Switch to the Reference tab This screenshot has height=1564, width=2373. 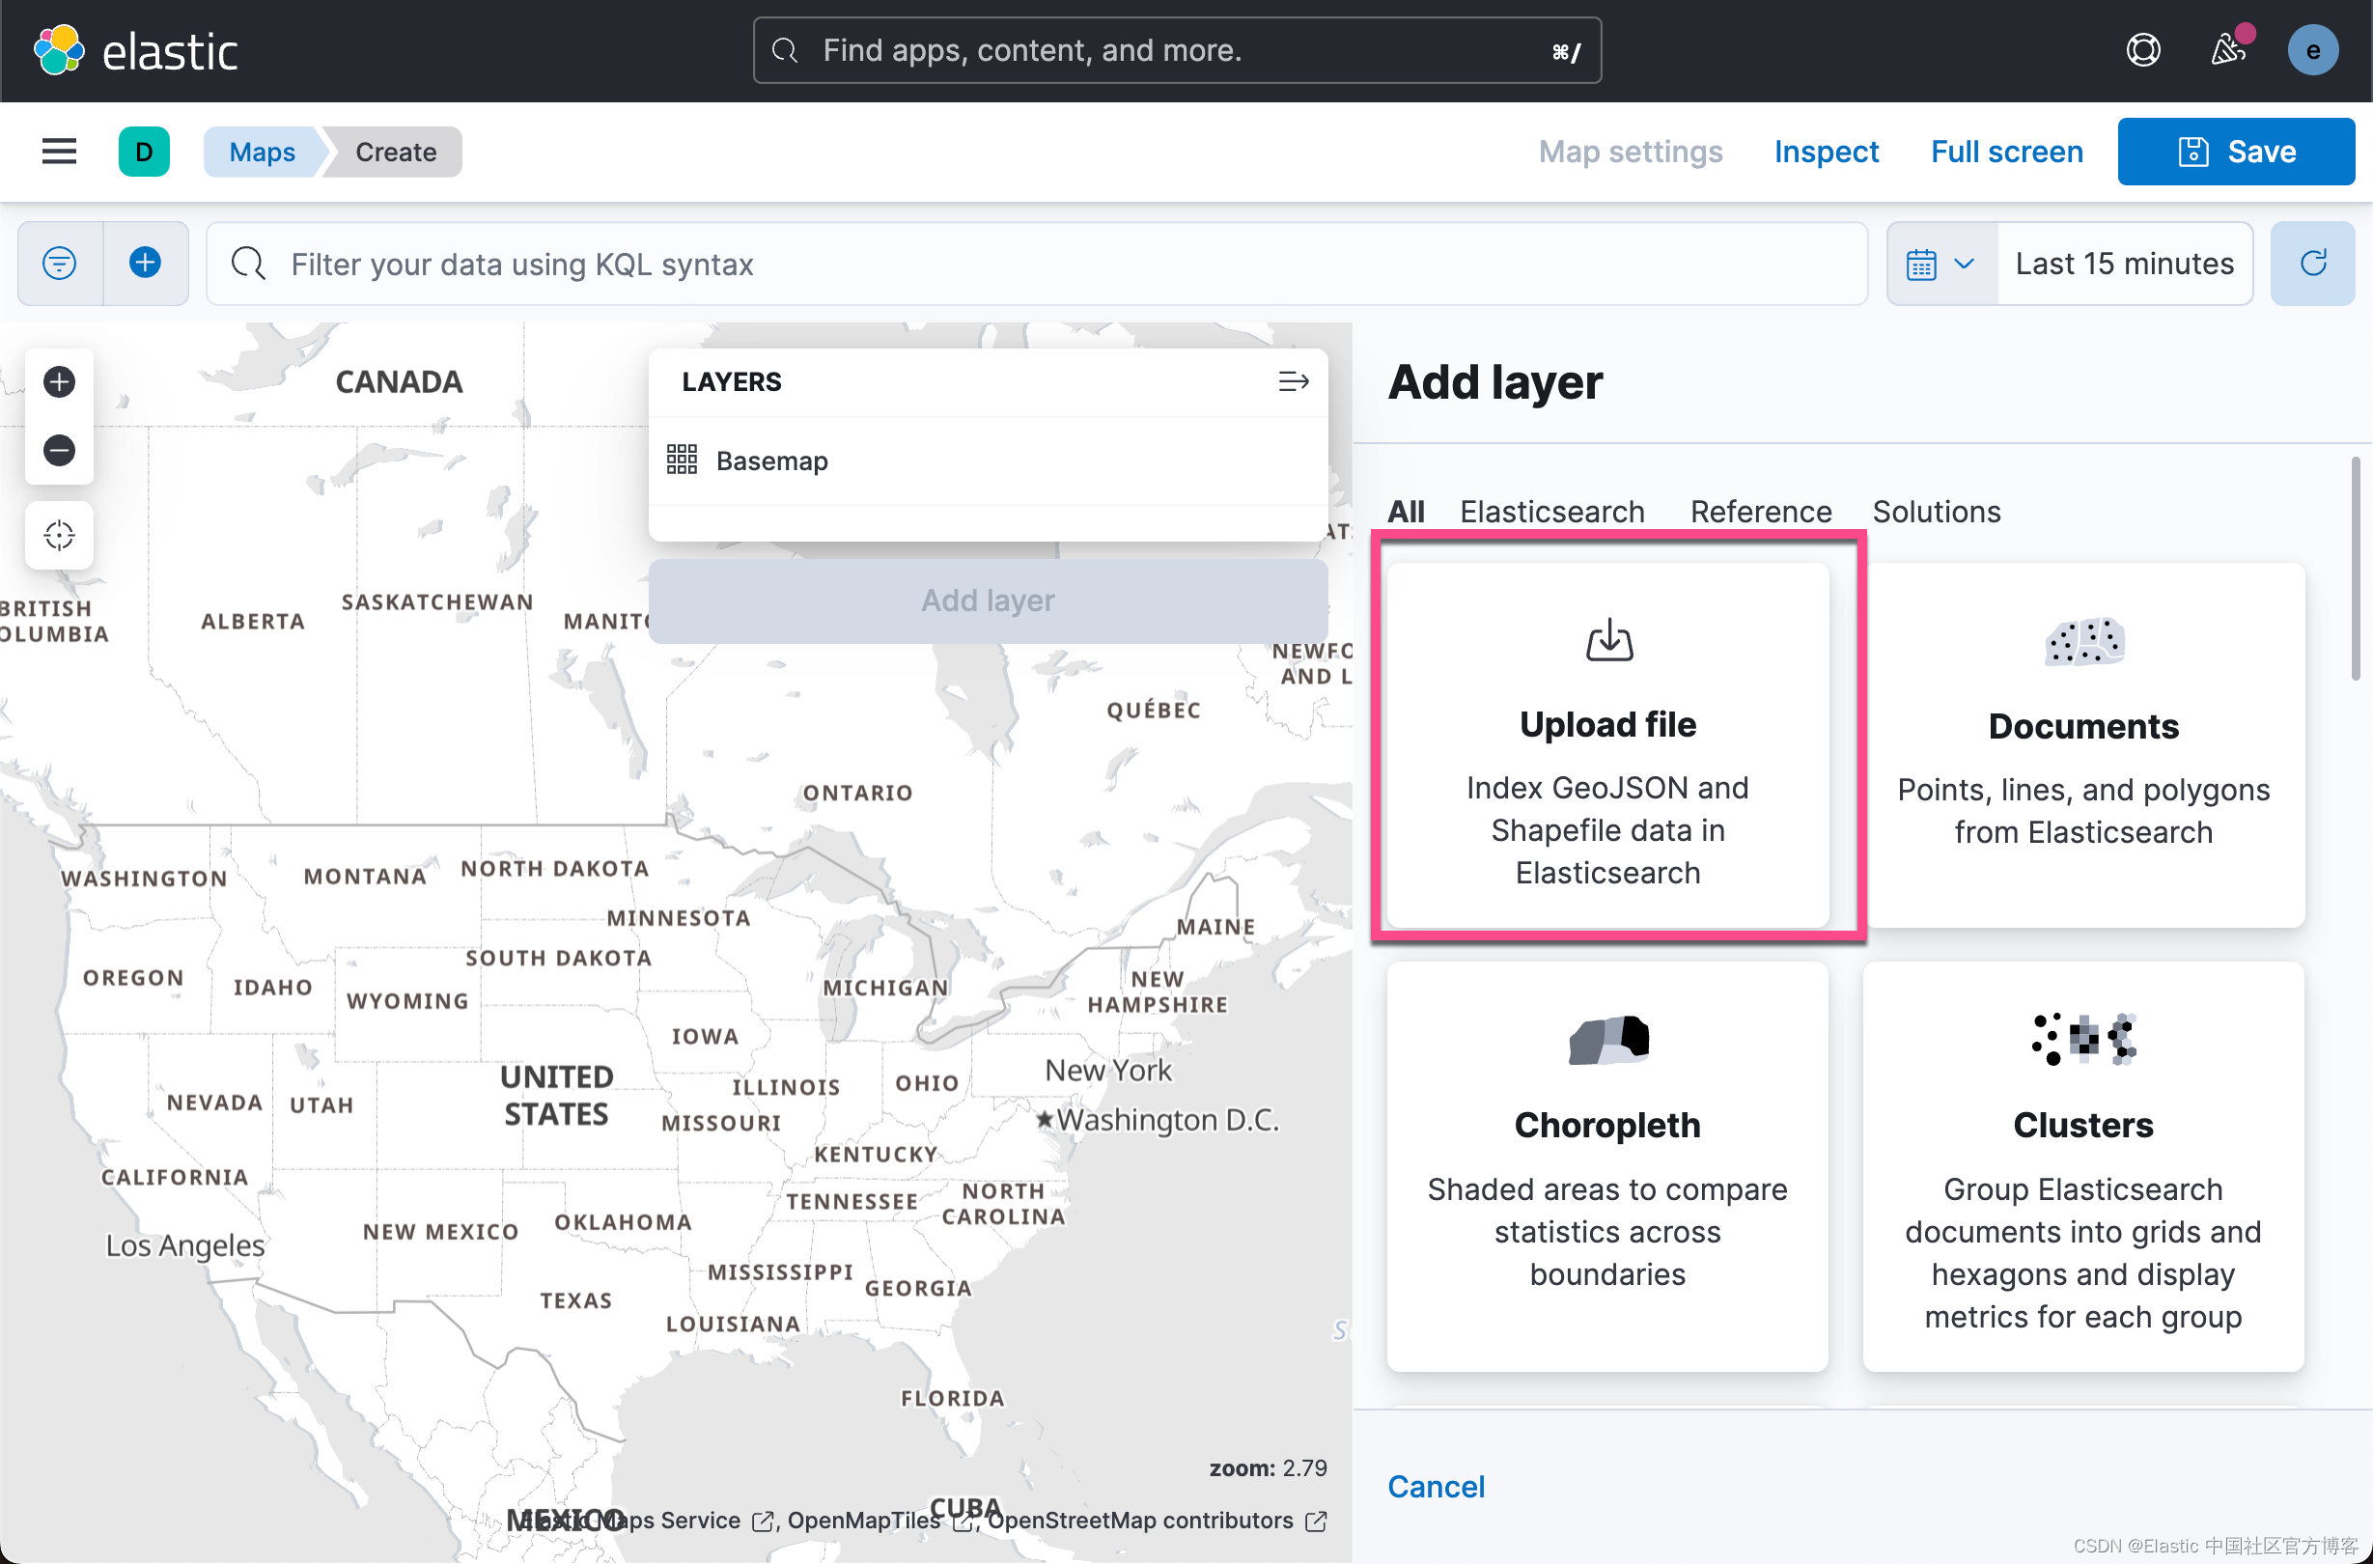[1761, 511]
